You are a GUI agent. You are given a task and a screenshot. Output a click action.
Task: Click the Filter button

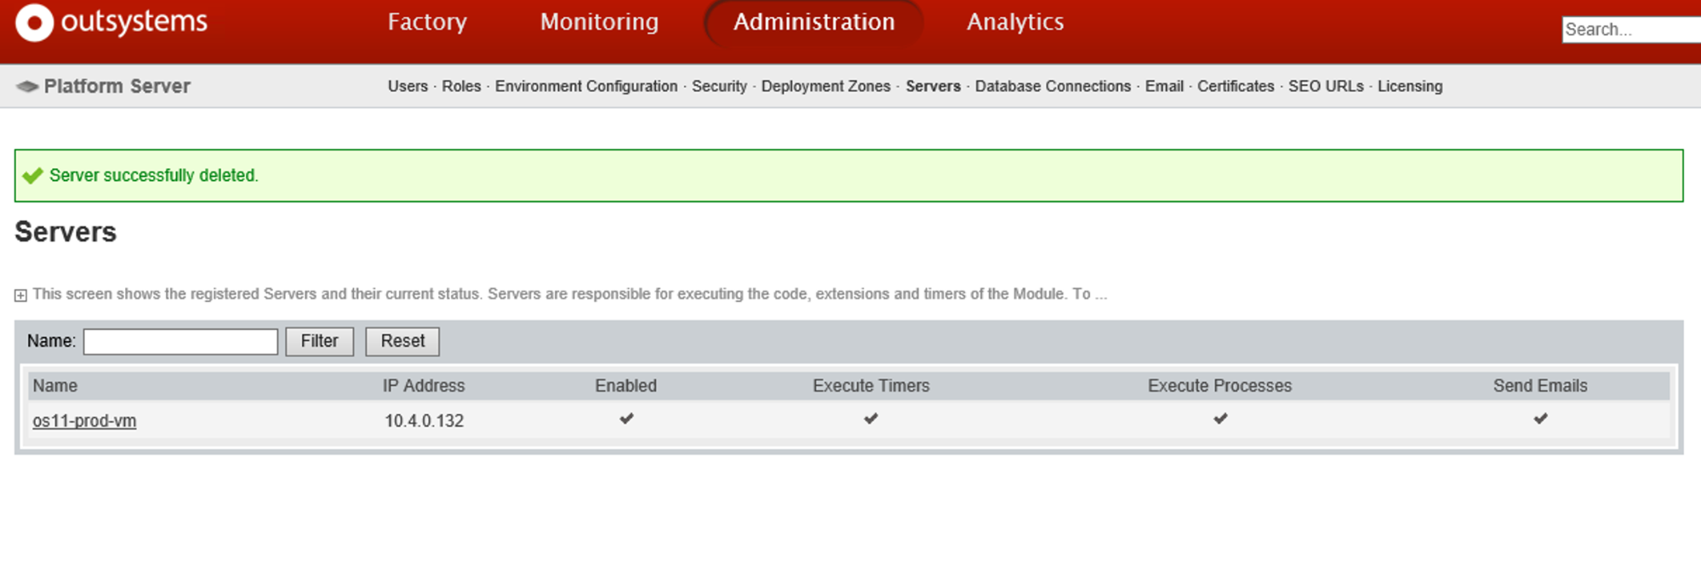point(319,341)
